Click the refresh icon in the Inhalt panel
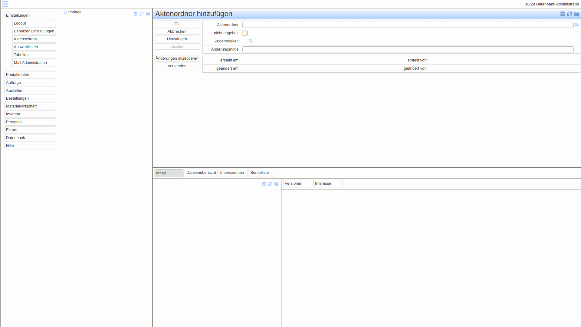This screenshot has width=581, height=327. [270, 184]
